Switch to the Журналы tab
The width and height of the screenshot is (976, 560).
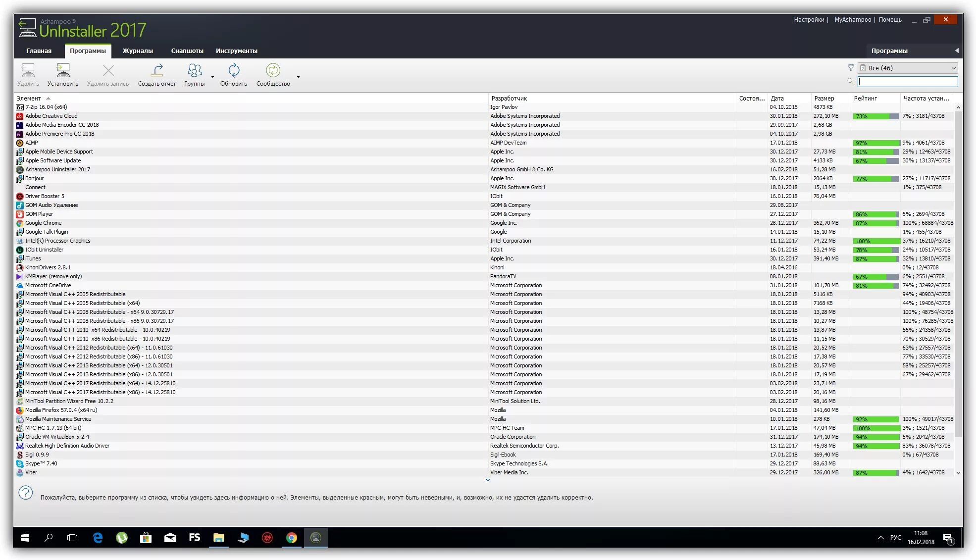point(138,51)
